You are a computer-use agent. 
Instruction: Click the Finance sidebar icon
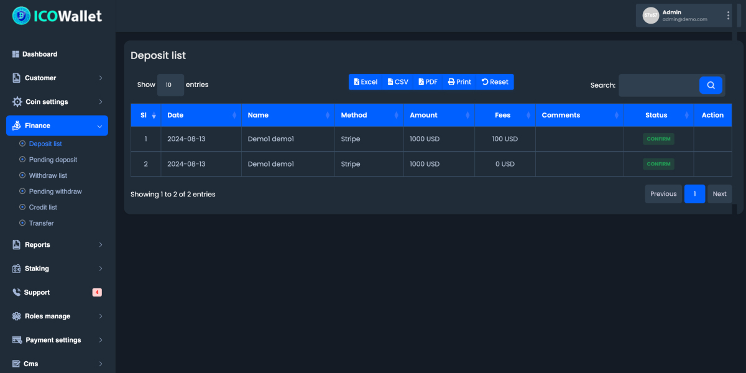tap(16, 125)
